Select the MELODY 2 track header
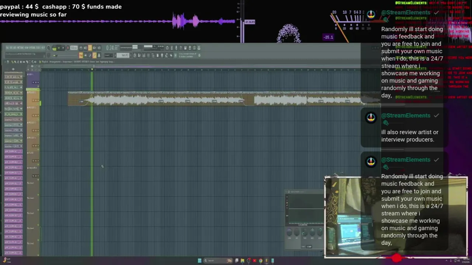Image resolution: width=472 pixels, height=265 pixels. point(33,113)
